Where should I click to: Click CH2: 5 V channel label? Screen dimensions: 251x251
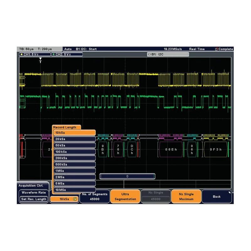click(67, 54)
